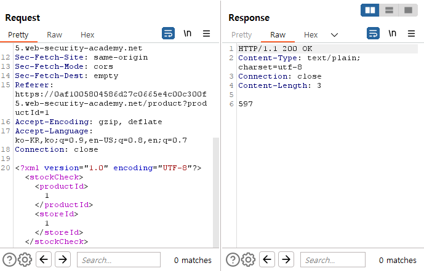Click the ko-KR language value line
The image size is (424, 271).
pyautogui.click(x=101, y=140)
